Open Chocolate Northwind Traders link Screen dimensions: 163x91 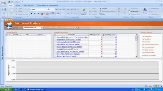pyautogui.click(x=68, y=54)
